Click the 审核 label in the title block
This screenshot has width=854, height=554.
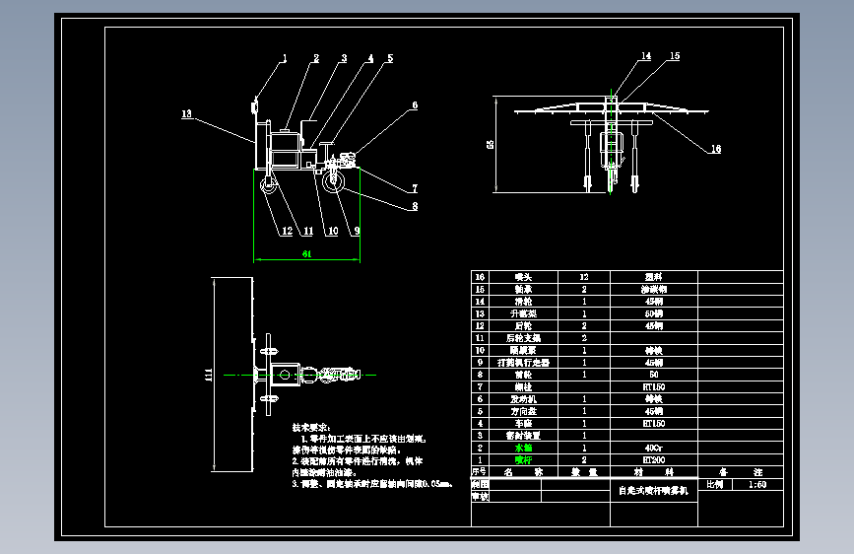click(x=481, y=496)
